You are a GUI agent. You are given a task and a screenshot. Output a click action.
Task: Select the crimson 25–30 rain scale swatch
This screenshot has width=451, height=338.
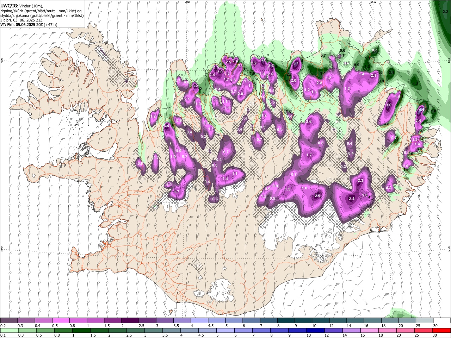tap(423, 330)
